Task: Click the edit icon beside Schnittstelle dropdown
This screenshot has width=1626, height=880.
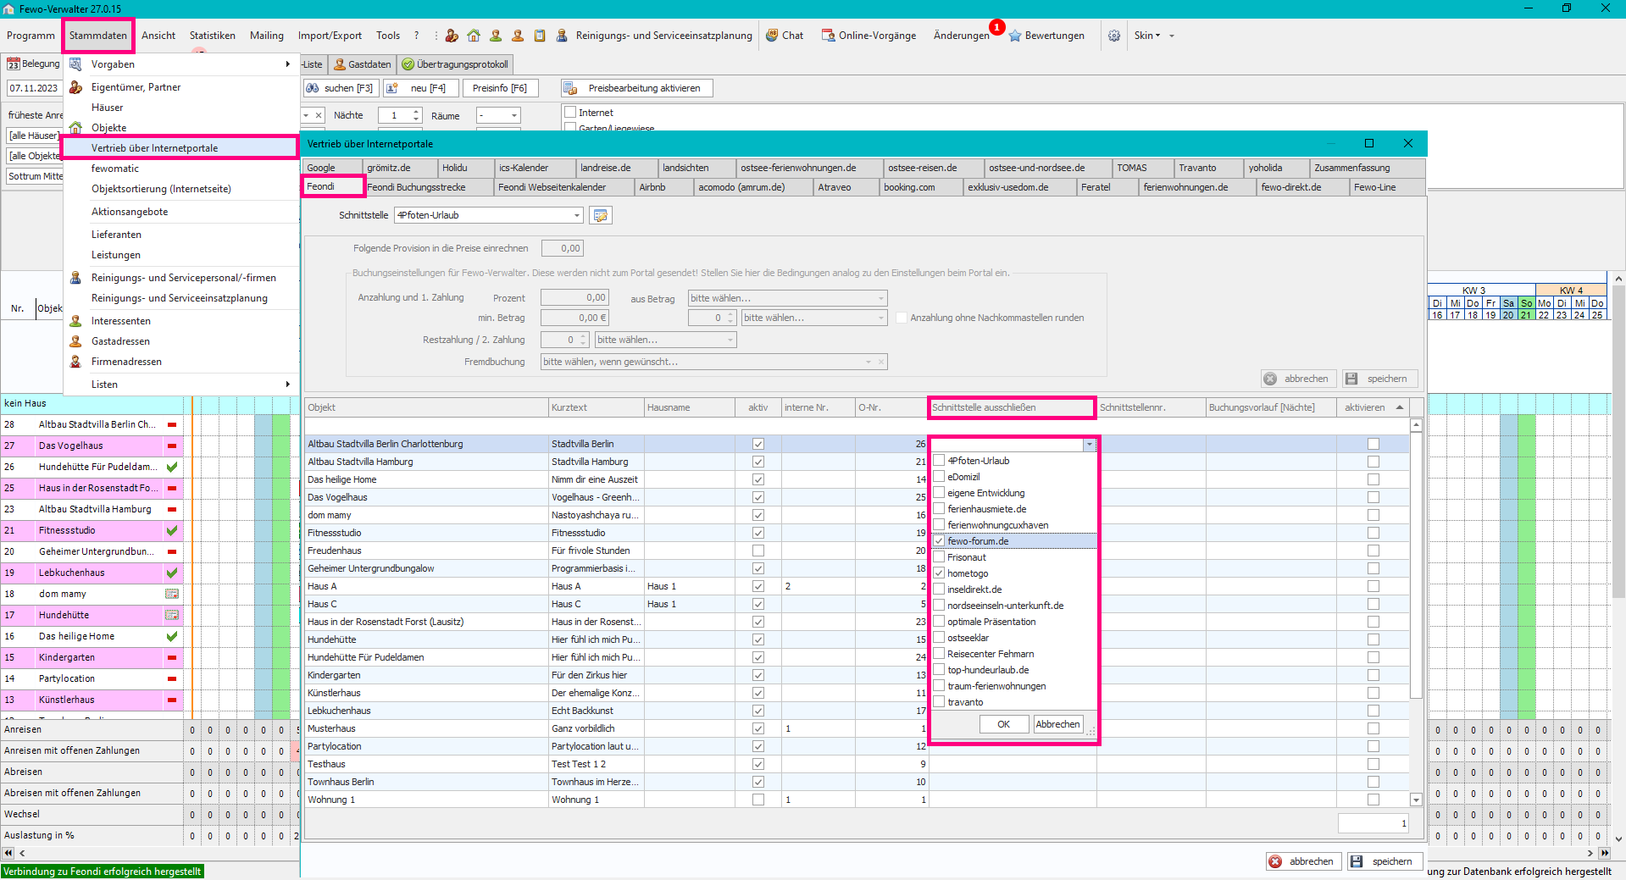Action: click(601, 215)
